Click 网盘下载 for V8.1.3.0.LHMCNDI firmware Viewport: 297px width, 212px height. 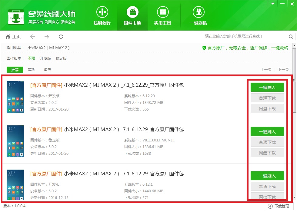click(267, 153)
